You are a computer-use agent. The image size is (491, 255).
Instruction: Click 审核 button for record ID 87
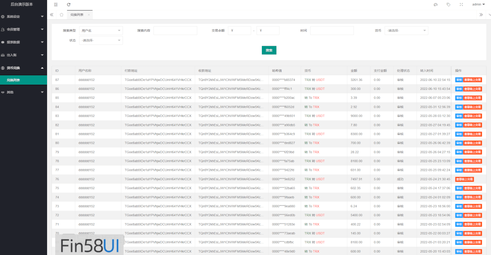459,80
